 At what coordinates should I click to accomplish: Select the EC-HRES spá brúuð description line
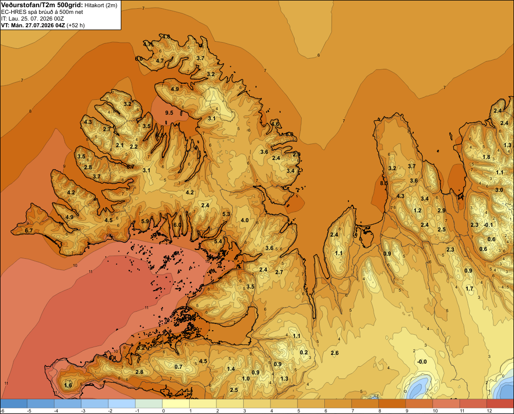coord(42,12)
